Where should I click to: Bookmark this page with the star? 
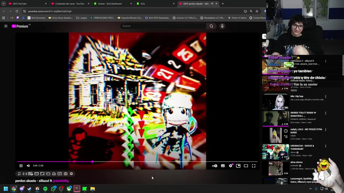(257, 11)
